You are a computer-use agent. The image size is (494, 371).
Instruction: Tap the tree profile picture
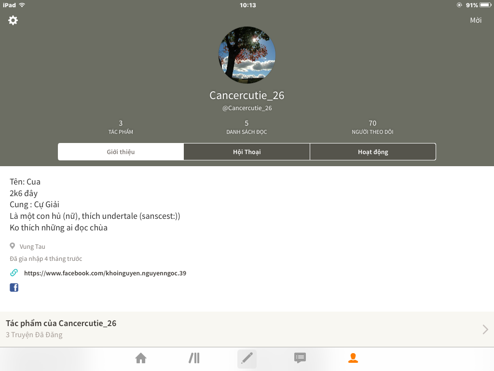[x=247, y=55]
